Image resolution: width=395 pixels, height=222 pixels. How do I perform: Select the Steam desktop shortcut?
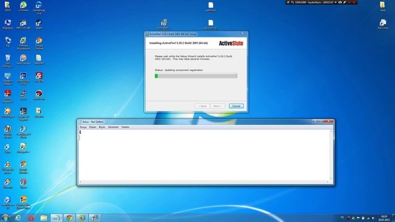(x=39, y=25)
